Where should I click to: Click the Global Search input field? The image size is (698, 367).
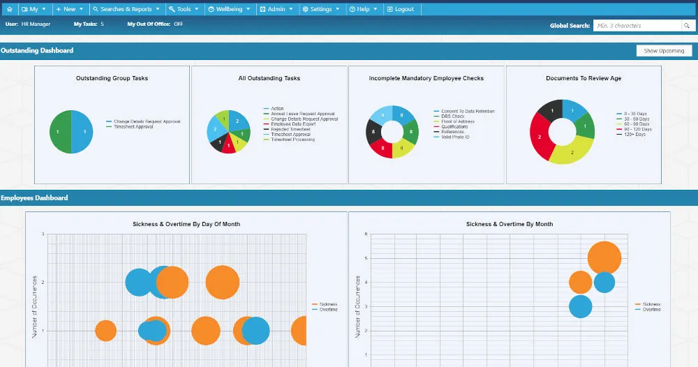click(637, 26)
